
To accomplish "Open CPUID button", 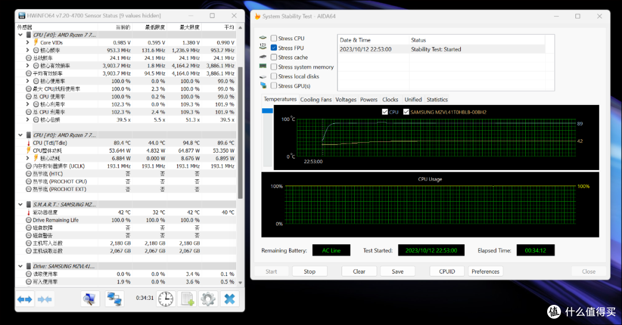I will 447,271.
